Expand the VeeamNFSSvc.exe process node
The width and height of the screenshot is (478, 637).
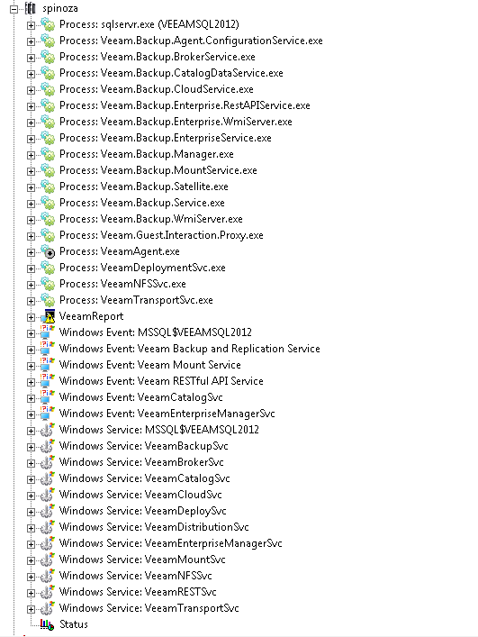click(31, 285)
